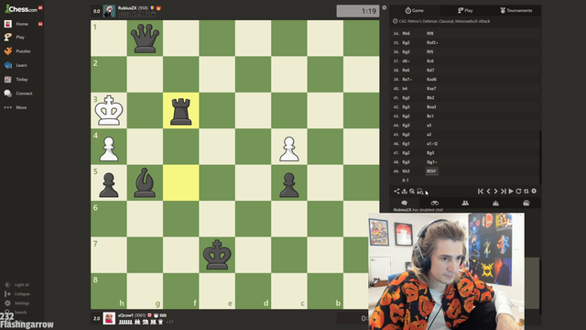Screen dimensions: 586x330
Task: Click the 1:19 clock of RubiusZX
Action: [x=358, y=11]
